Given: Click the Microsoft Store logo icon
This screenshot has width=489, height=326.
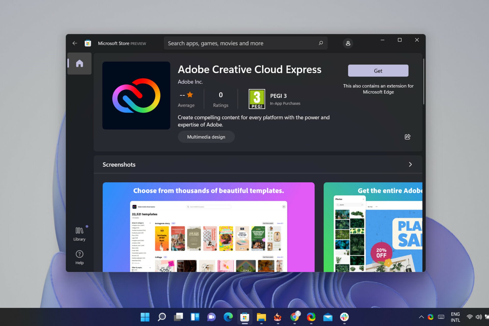Looking at the screenshot, I should 88,43.
